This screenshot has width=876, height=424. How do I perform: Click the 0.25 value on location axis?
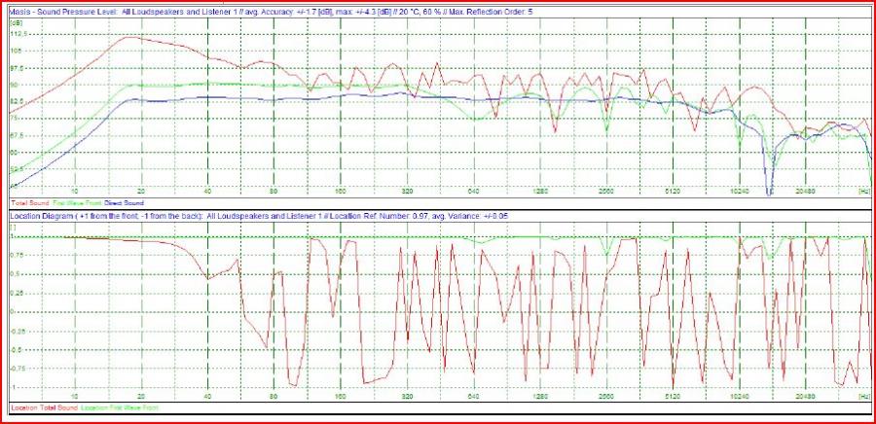pos(17,294)
